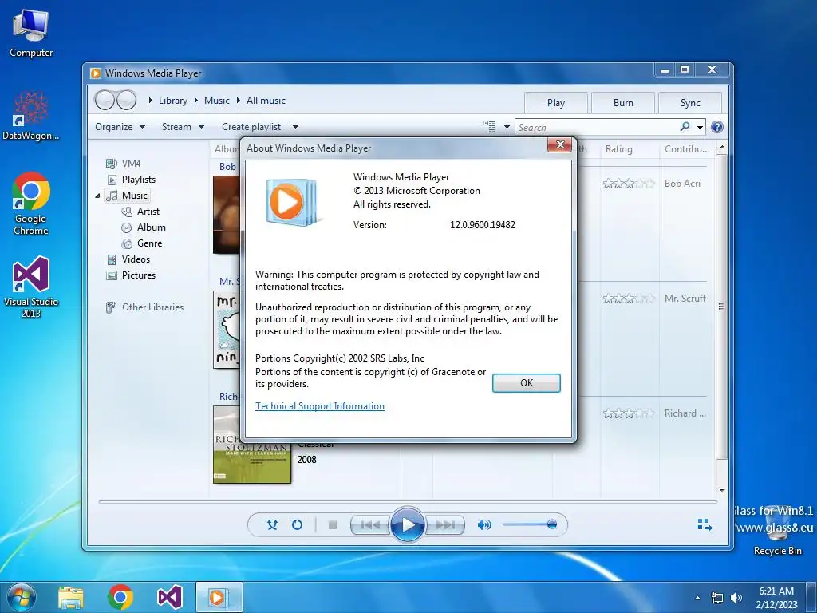Click the magnifier search icon
The image size is (817, 613).
[x=685, y=127]
